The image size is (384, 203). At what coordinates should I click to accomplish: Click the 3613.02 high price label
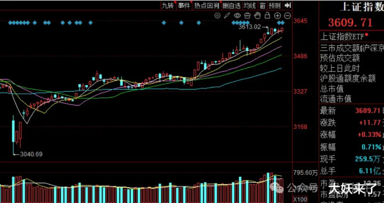[249, 27]
